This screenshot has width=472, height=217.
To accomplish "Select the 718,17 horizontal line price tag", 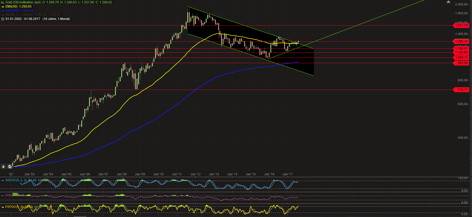I will [462, 90].
